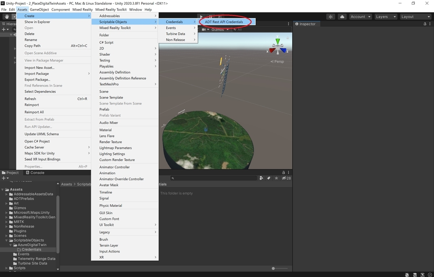Open Inspector panel three-dot menu
Screen dimensions: 434x277
(430, 24)
